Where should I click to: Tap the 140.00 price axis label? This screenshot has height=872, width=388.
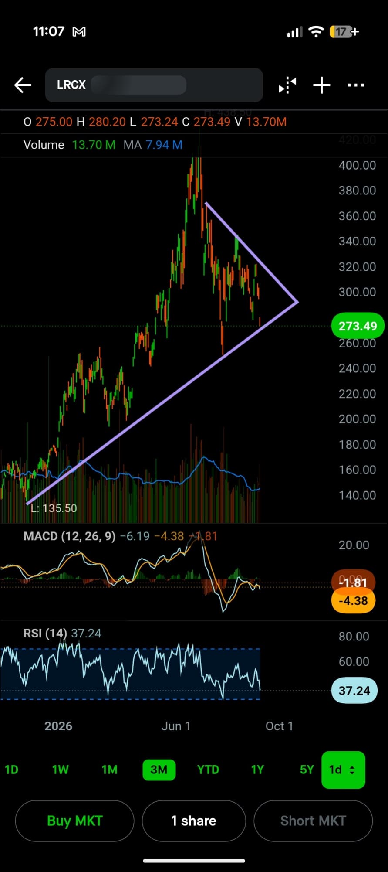357,495
